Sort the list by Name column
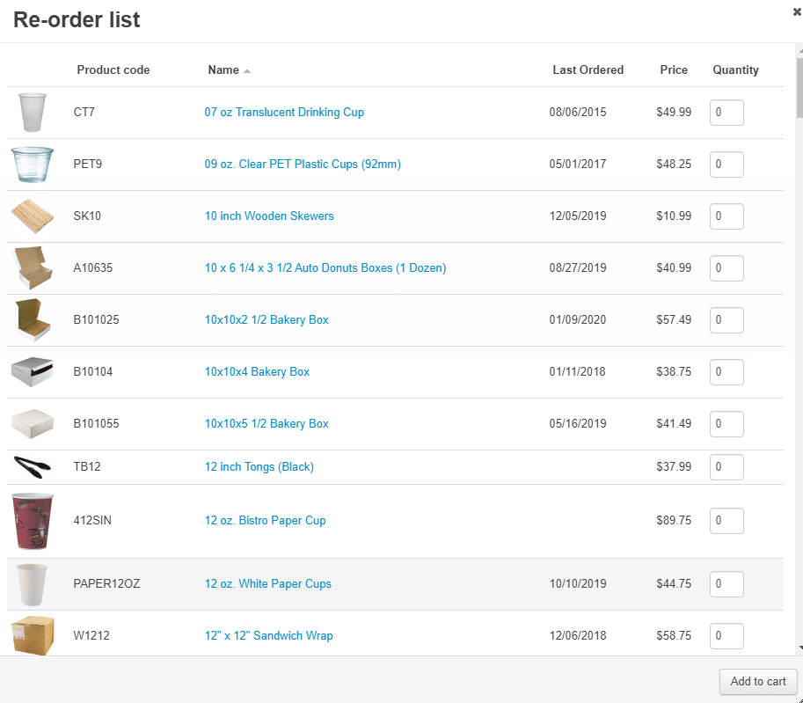 coord(223,70)
